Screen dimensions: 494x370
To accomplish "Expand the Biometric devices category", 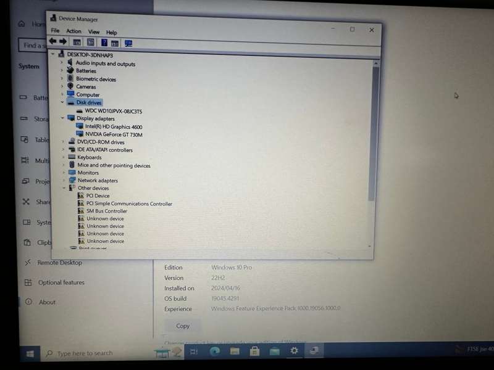I will coord(62,78).
